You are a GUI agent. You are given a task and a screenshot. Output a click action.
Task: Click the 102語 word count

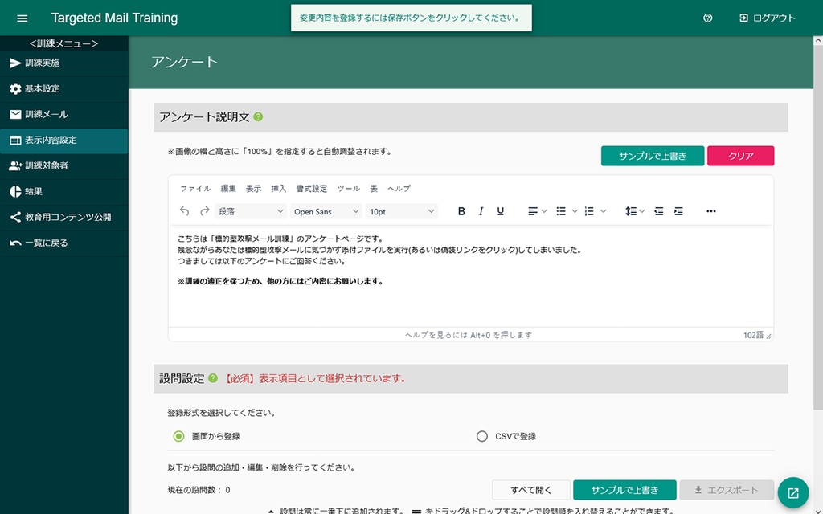753,335
